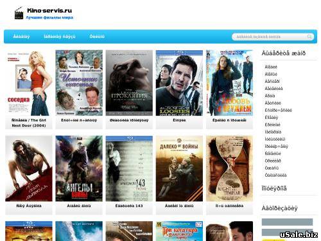Open the Три богатыря movie poster
This screenshot has height=241, width=321.
(179, 231)
